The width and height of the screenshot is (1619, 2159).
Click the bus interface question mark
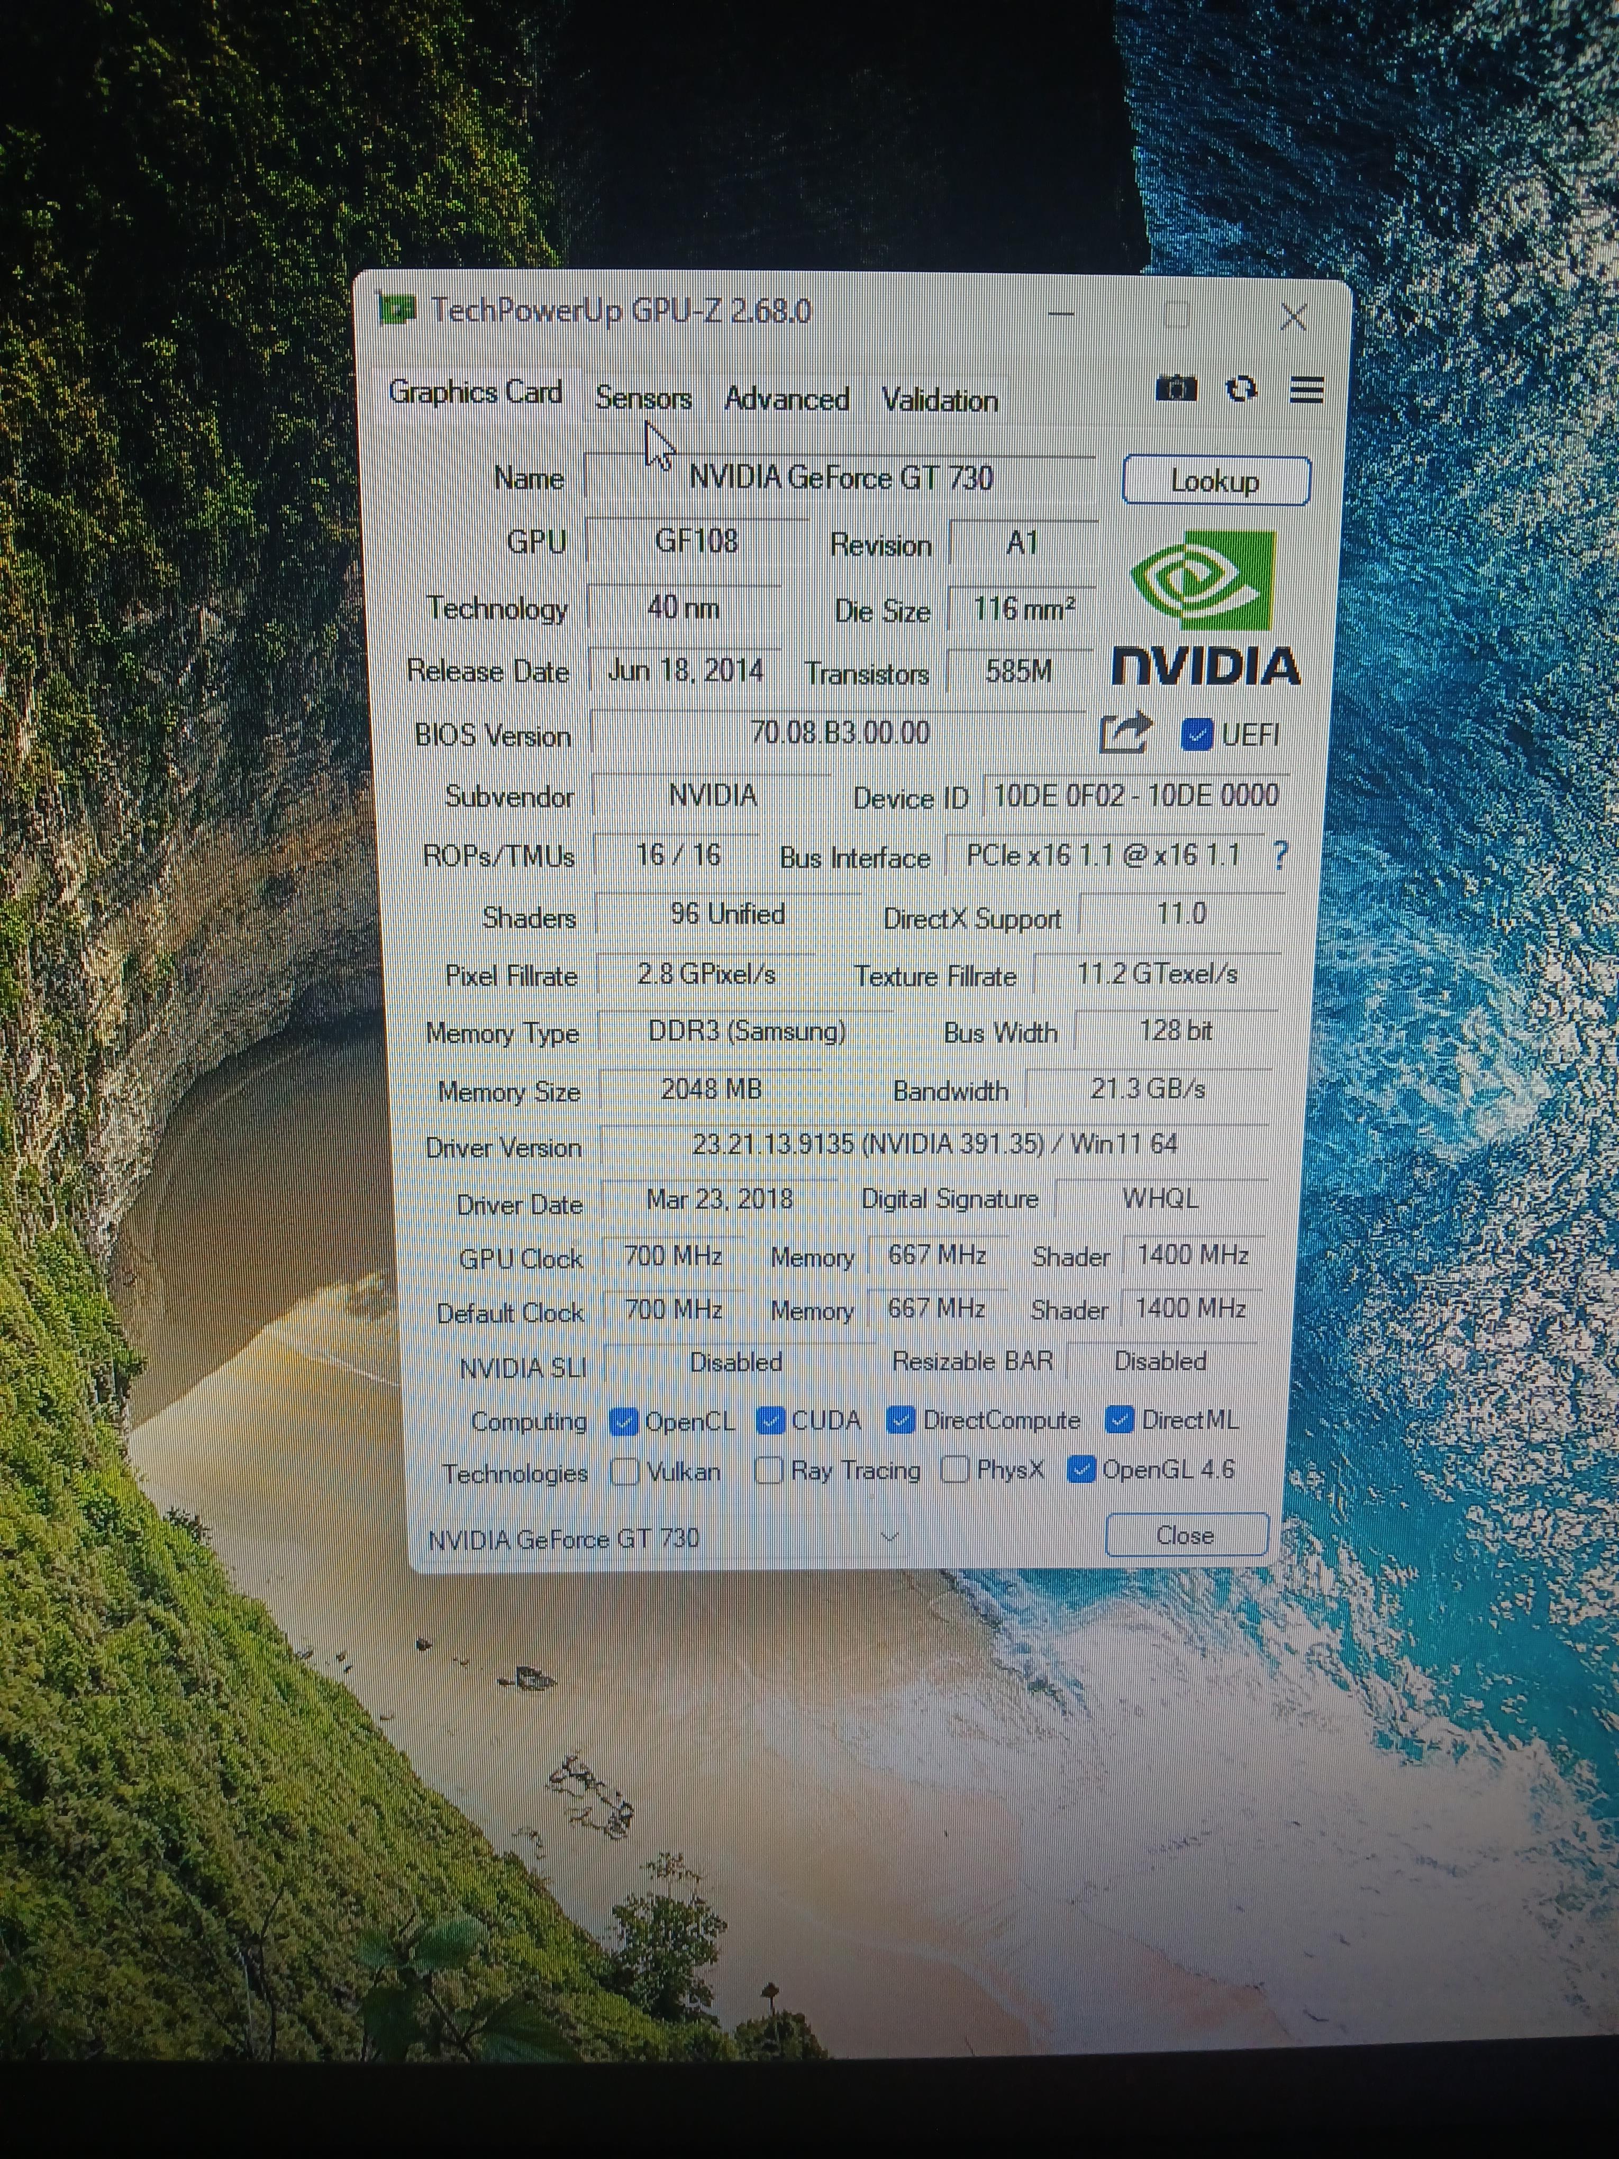[x=1281, y=856]
